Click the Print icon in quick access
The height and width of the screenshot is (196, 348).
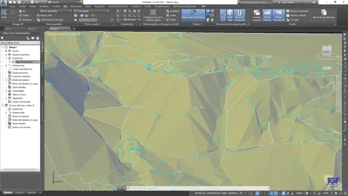pos(32,2)
